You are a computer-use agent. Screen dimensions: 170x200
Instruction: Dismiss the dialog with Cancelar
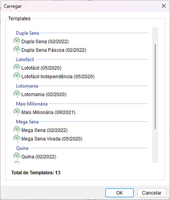point(152,193)
